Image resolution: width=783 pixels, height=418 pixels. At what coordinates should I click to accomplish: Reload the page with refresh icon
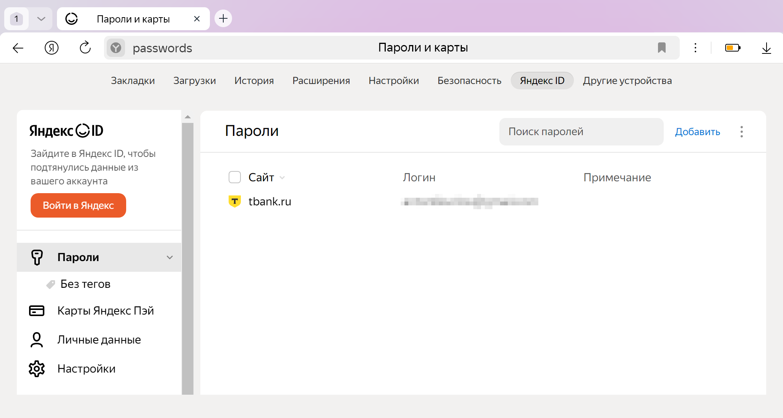click(x=85, y=48)
